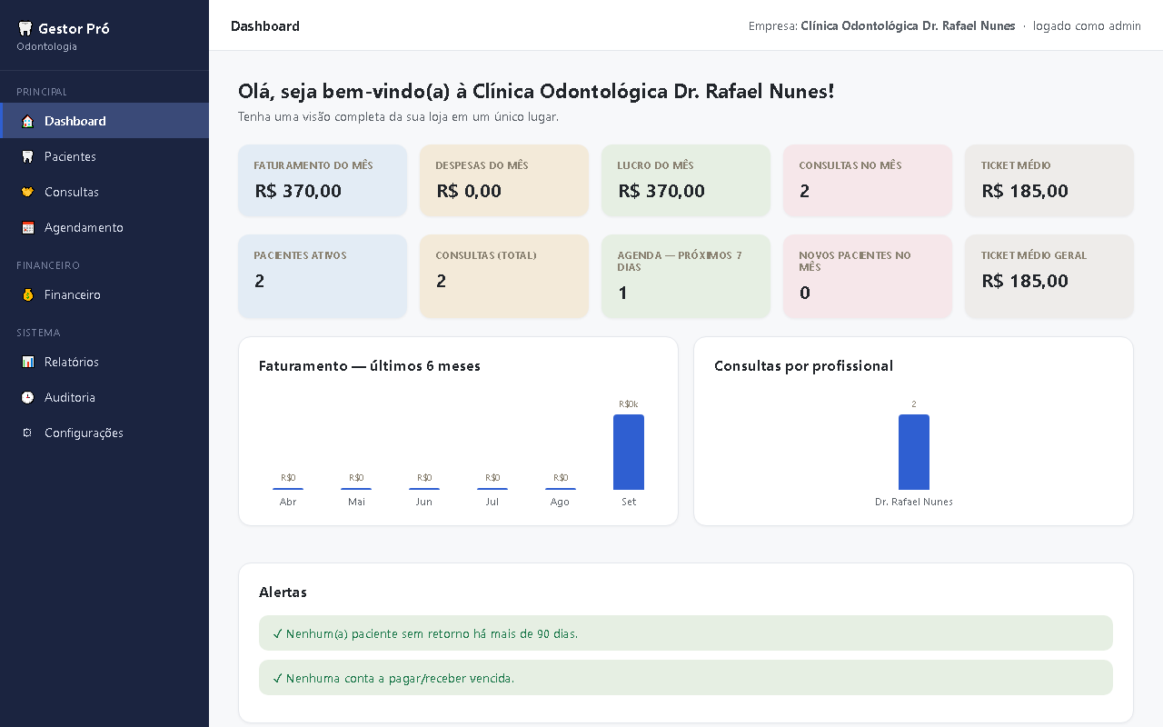
Task: Go to Pacientes in the sidebar
Action: coord(104,156)
